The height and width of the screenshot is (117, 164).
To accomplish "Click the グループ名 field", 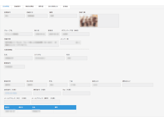I will coord(18,34).
